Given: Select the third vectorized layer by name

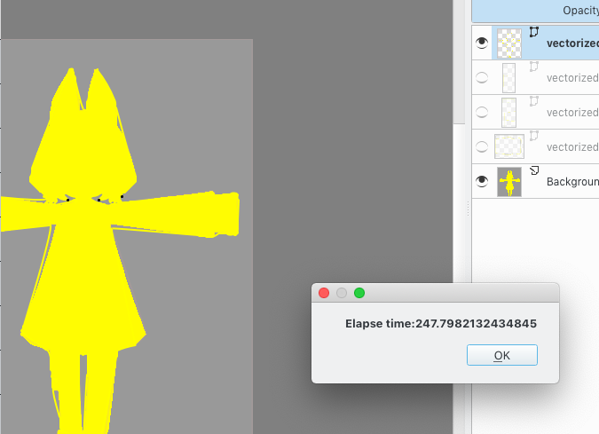Looking at the screenshot, I should tap(572, 113).
